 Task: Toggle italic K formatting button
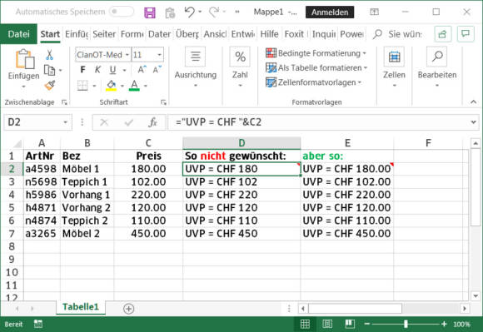click(97, 70)
